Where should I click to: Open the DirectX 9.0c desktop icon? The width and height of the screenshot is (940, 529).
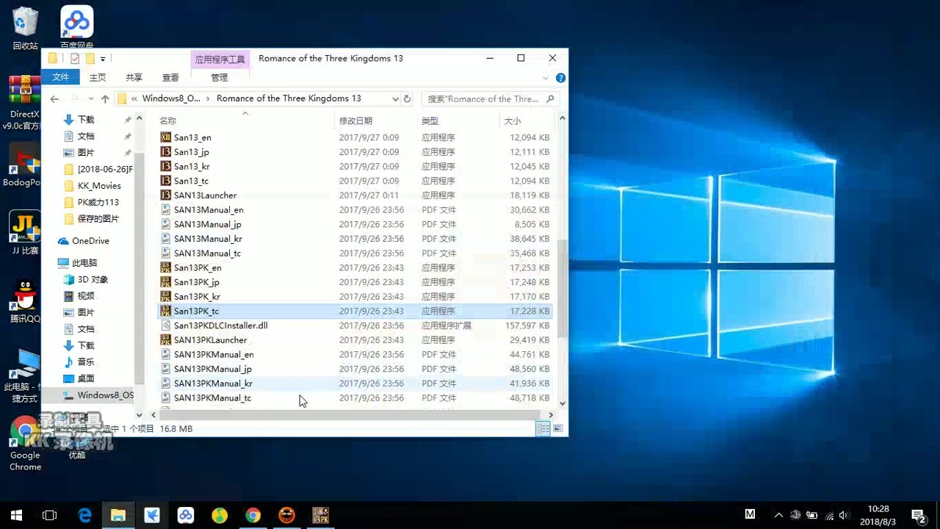[x=25, y=103]
